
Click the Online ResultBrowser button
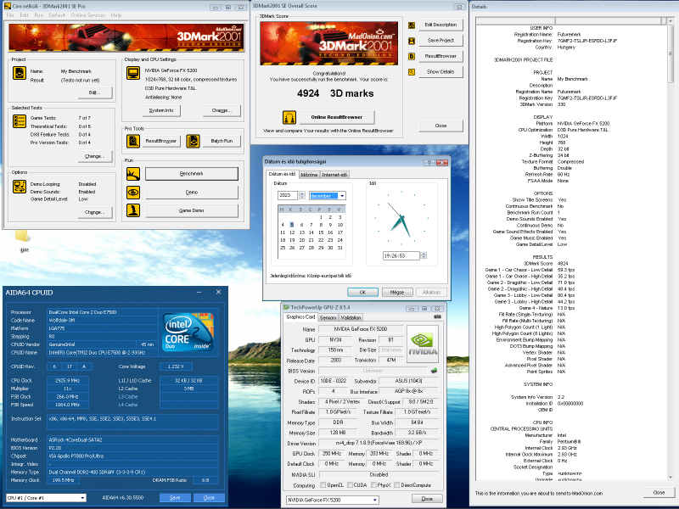(336, 117)
